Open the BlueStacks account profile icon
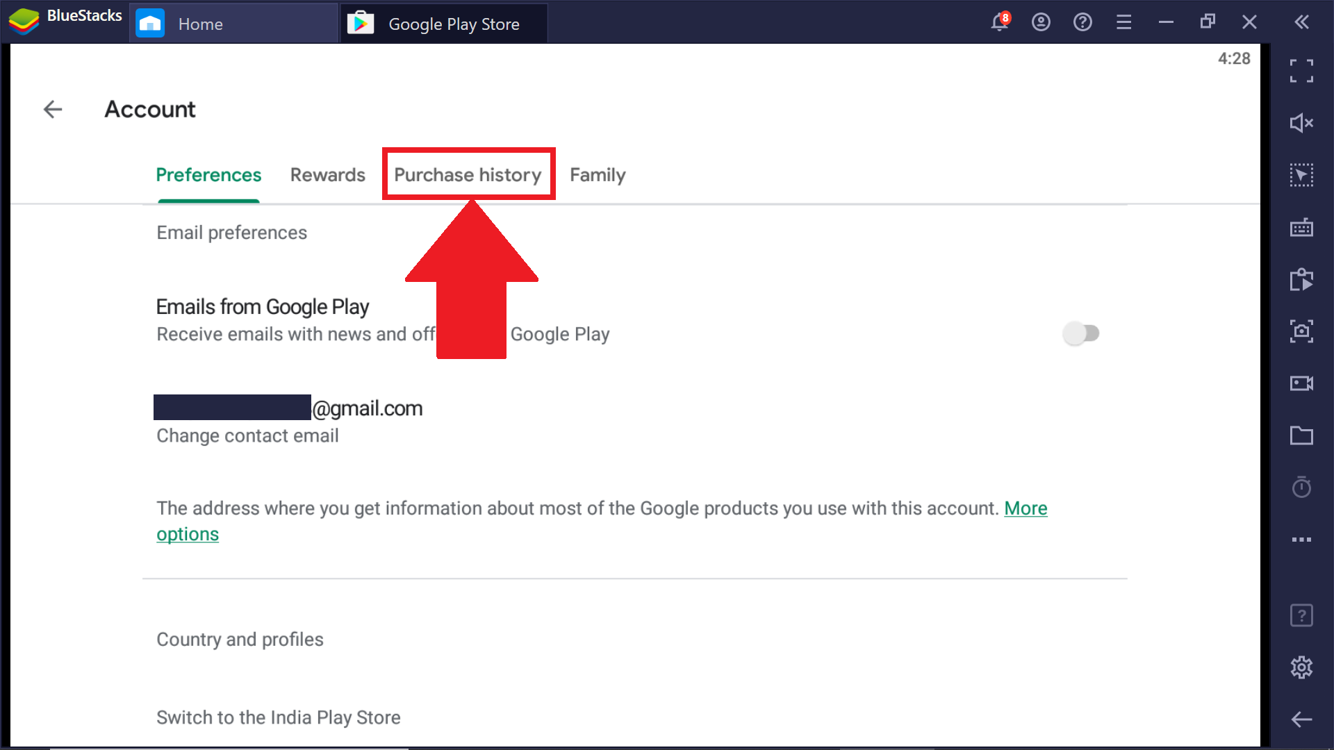 [1041, 22]
